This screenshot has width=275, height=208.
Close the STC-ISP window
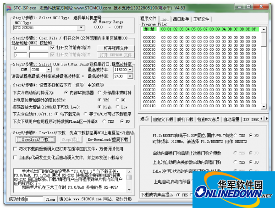(x=261, y=7)
